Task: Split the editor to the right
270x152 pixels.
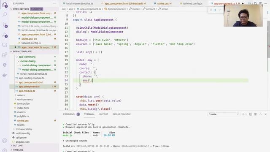Action: click(x=261, y=3)
